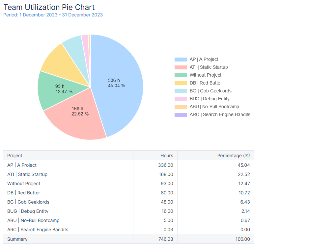
Task: Select the ABU | No-Bull Bootcamp table row
Action: click(128, 220)
